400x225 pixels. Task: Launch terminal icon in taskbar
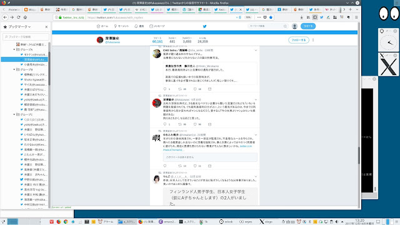pyautogui.click(x=87, y=222)
